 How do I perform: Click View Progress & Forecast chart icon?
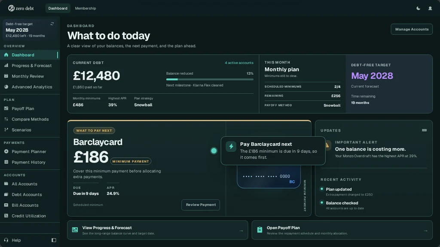pyautogui.click(x=75, y=230)
